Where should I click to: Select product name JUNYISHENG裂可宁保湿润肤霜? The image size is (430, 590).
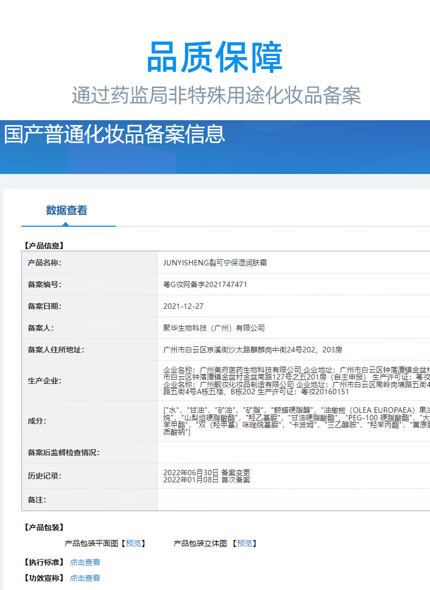click(215, 263)
